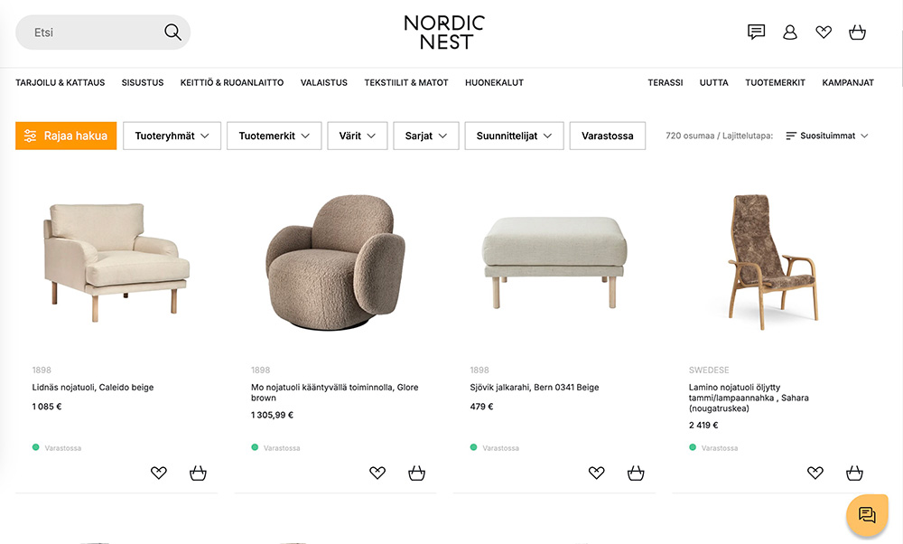Open messages via the chat bubble icon
This screenshot has width=903, height=544.
tap(755, 32)
